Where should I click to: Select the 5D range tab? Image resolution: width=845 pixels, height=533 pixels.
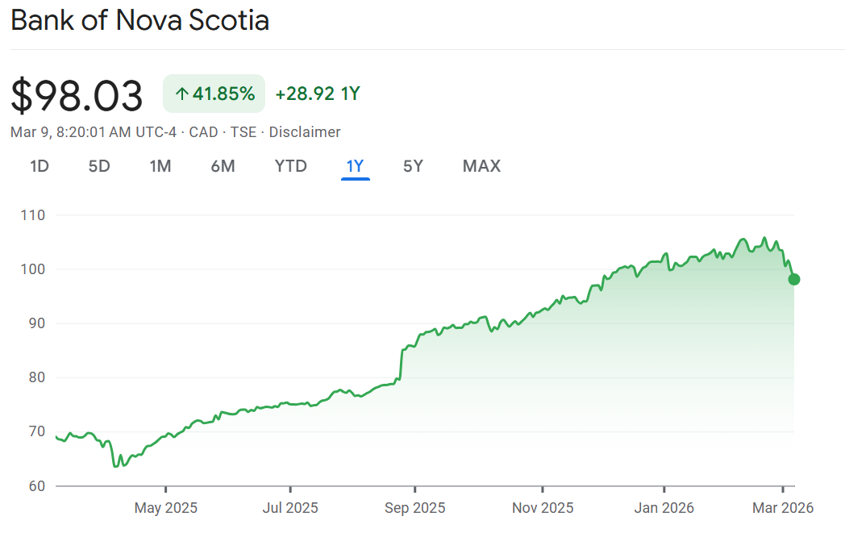pyautogui.click(x=99, y=166)
